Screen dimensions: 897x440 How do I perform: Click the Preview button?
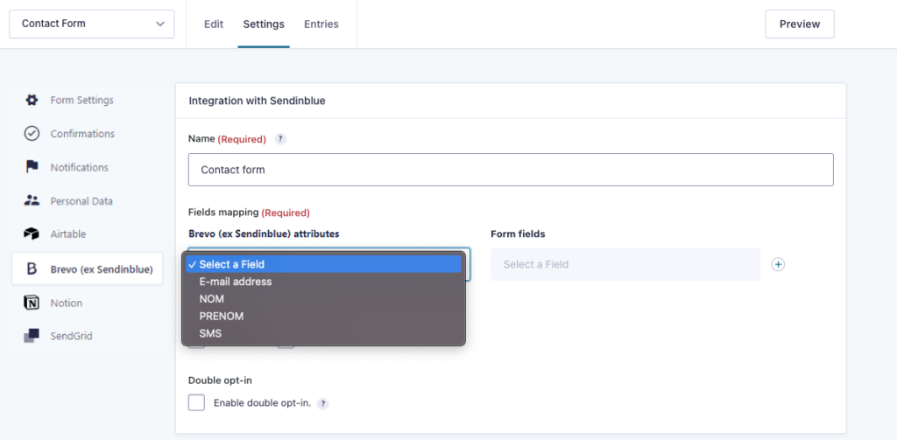point(799,24)
